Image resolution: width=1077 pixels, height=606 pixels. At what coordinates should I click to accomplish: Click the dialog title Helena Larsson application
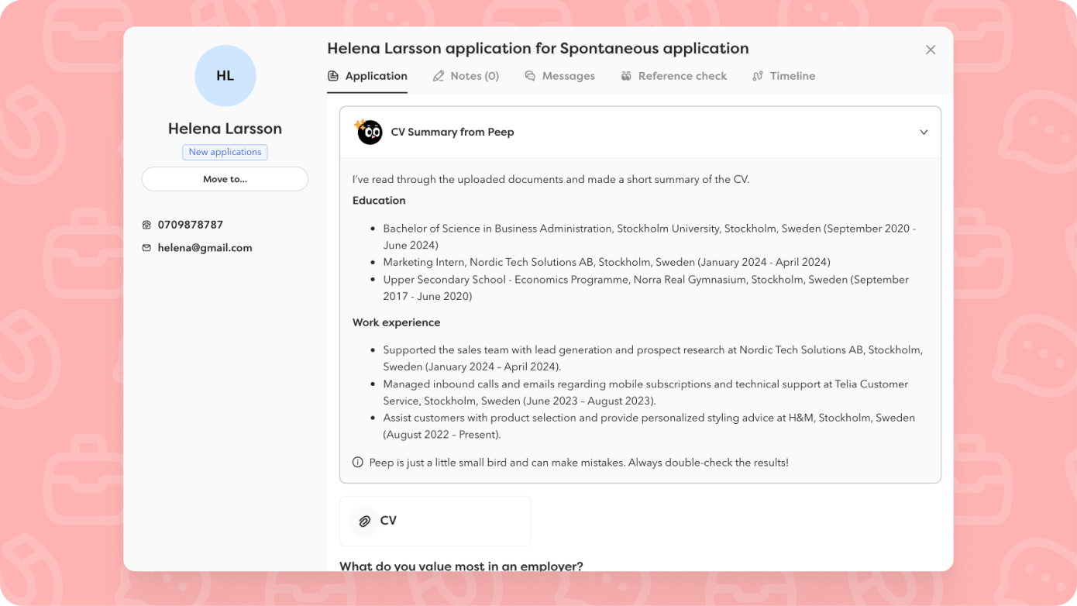click(x=538, y=49)
